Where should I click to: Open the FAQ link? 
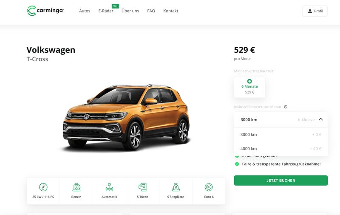[151, 11]
